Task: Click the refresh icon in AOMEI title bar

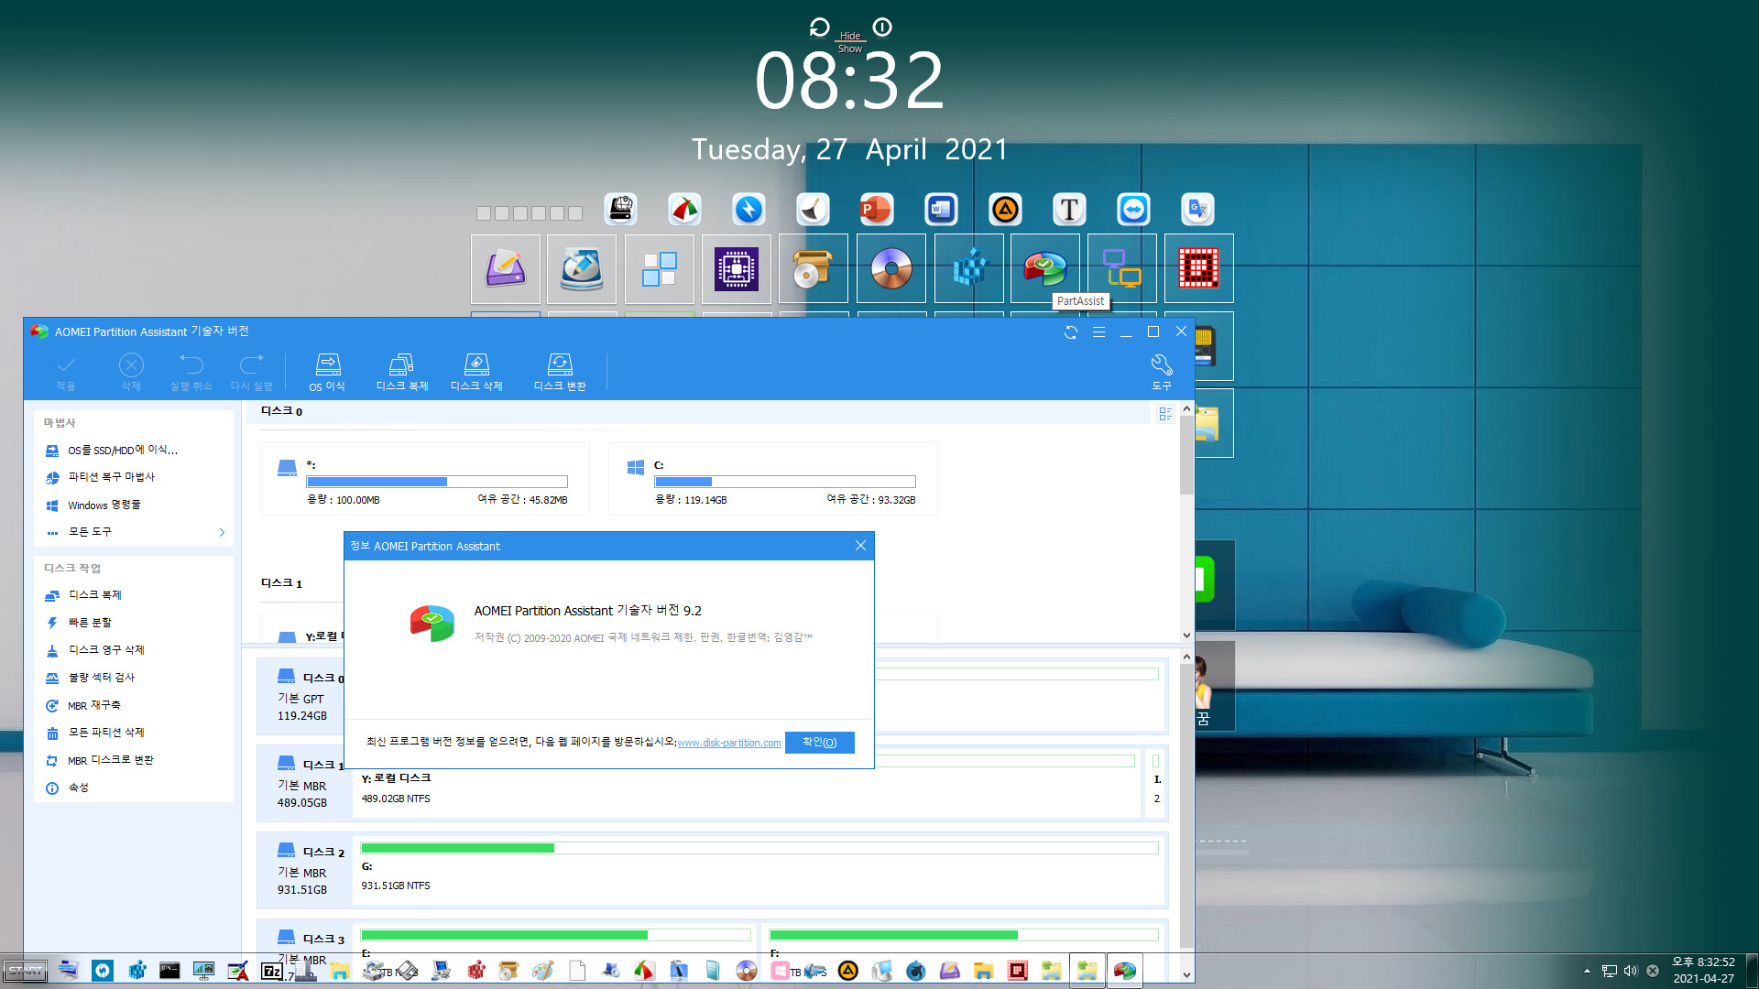Action: 1071,332
